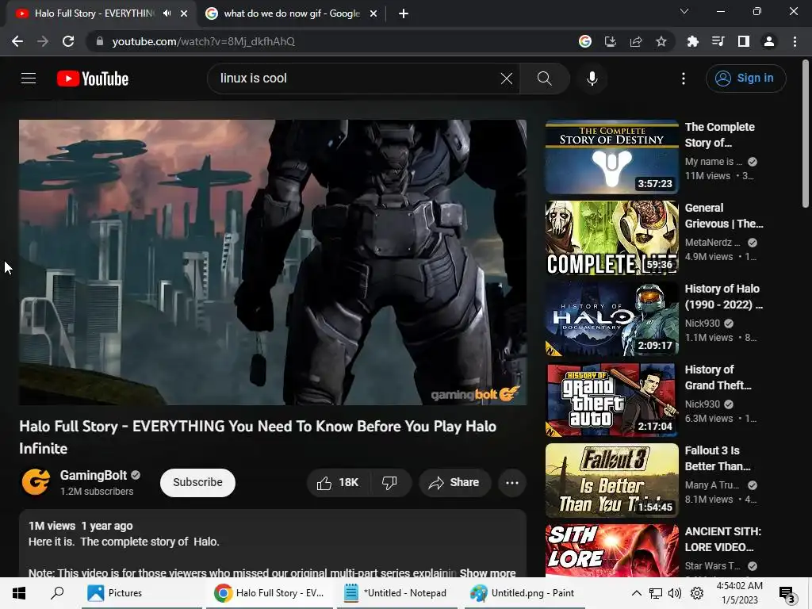Viewport: 812px width, 609px height.
Task: Like the video with thumbs up
Action: 338,483
